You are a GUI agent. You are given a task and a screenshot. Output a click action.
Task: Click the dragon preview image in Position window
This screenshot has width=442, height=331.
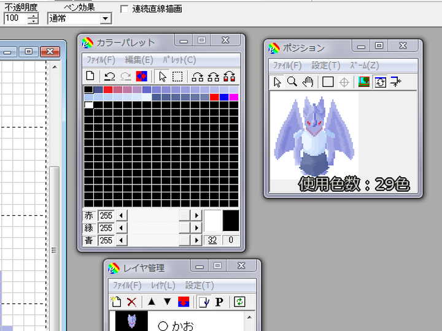314,137
